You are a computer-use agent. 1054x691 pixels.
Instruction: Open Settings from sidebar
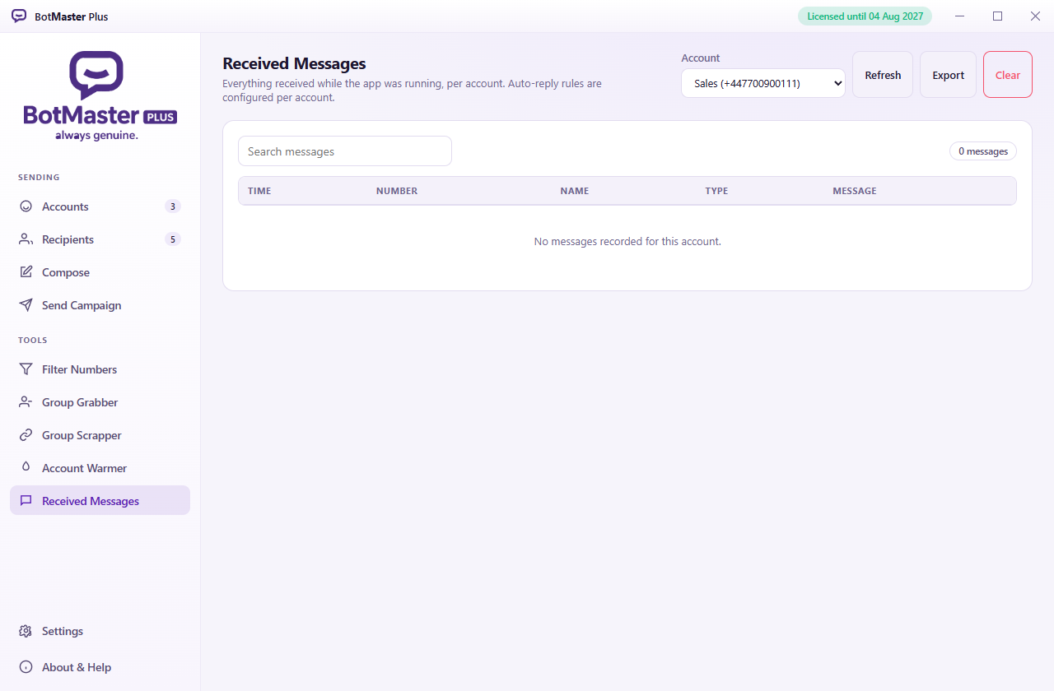point(100,631)
